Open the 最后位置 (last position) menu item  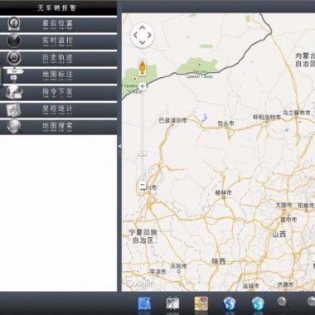coord(58,24)
